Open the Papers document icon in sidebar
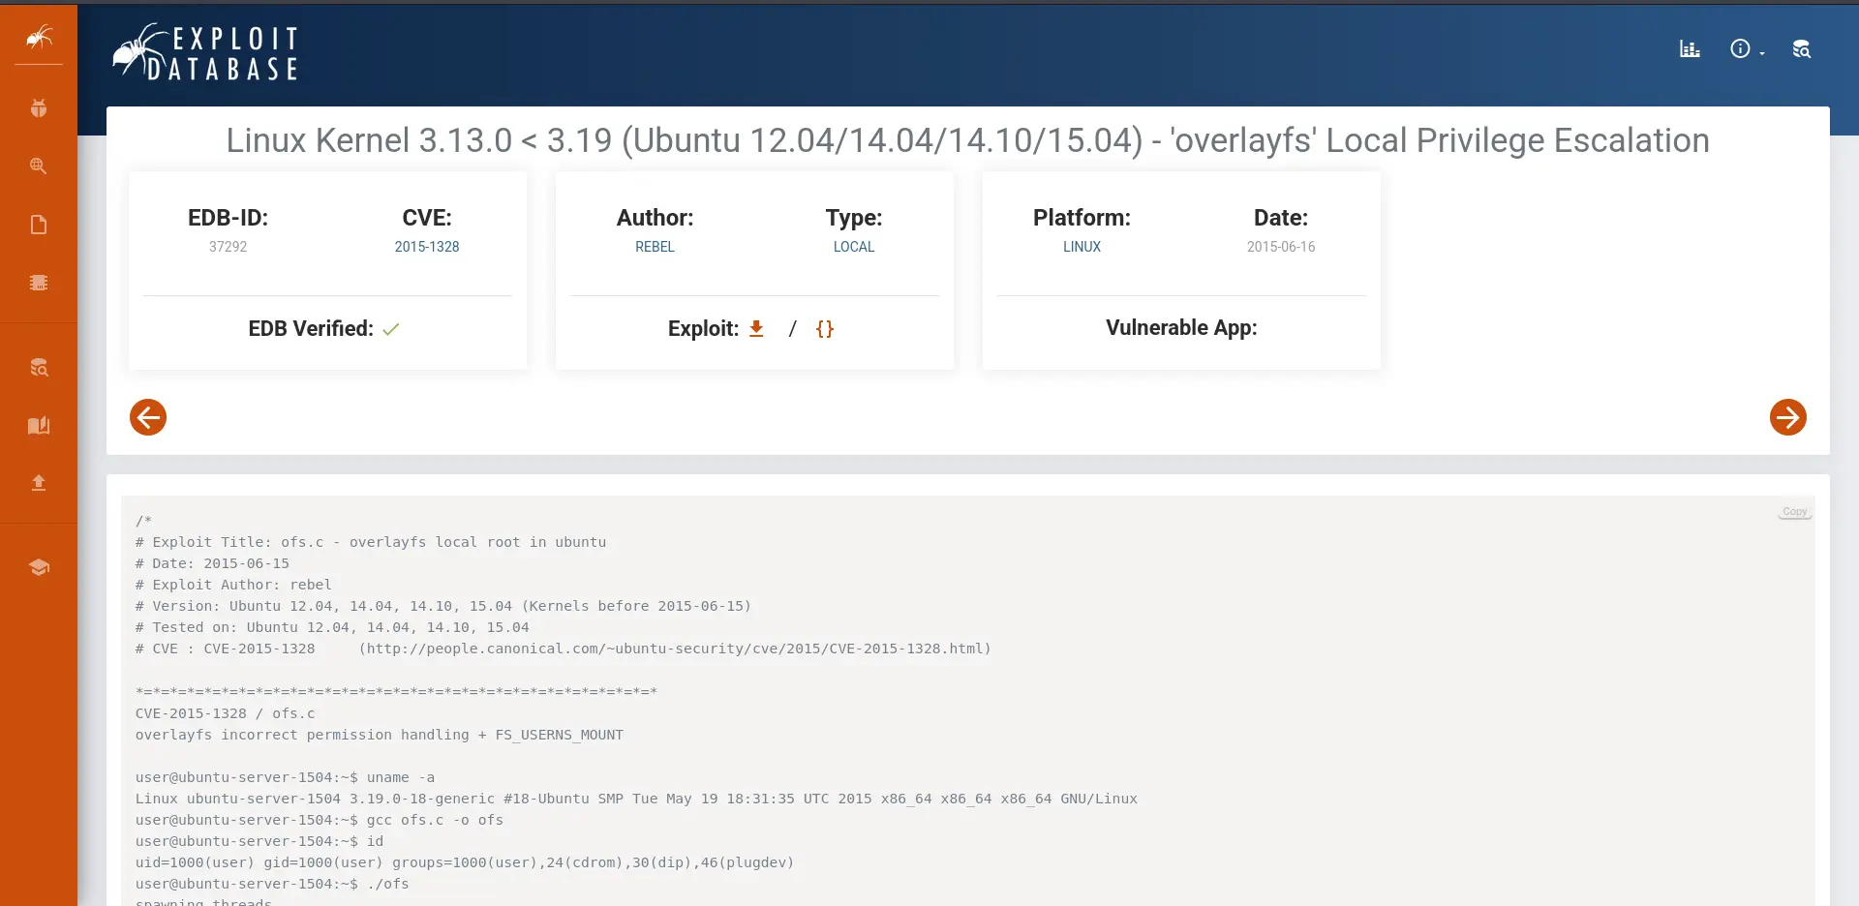 39,225
